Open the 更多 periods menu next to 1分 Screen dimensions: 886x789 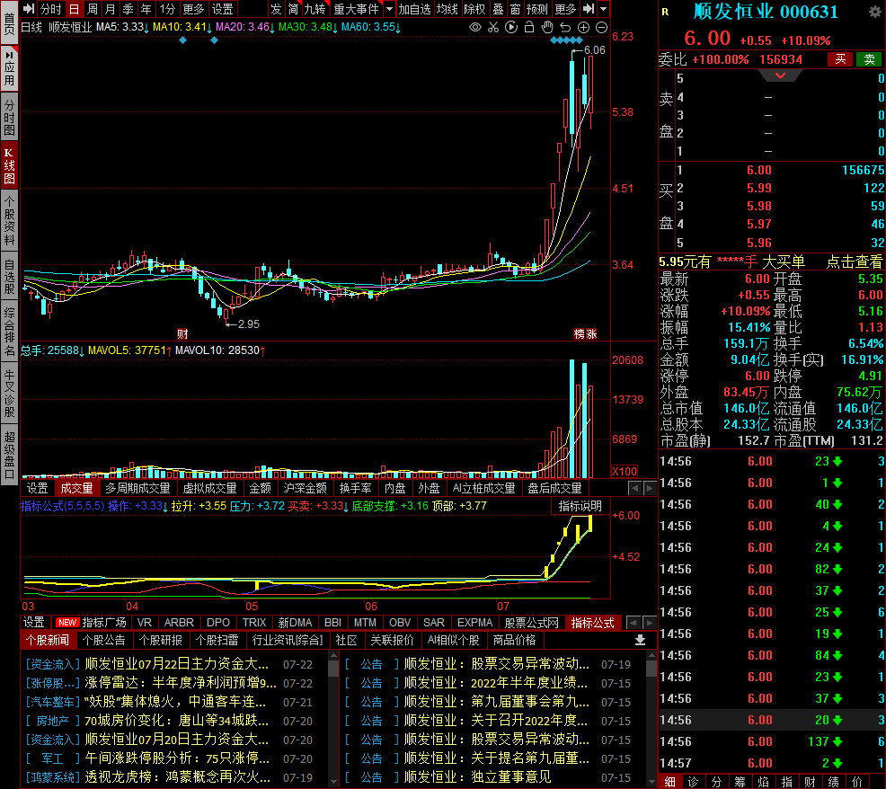click(193, 9)
